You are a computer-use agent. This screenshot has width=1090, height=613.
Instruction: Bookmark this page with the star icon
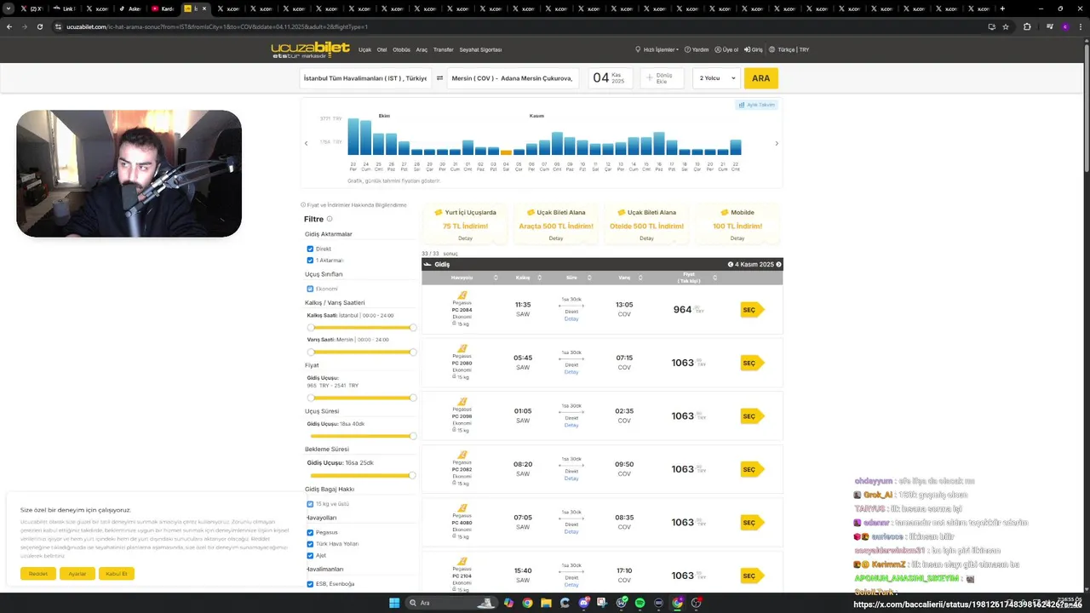point(1006,26)
